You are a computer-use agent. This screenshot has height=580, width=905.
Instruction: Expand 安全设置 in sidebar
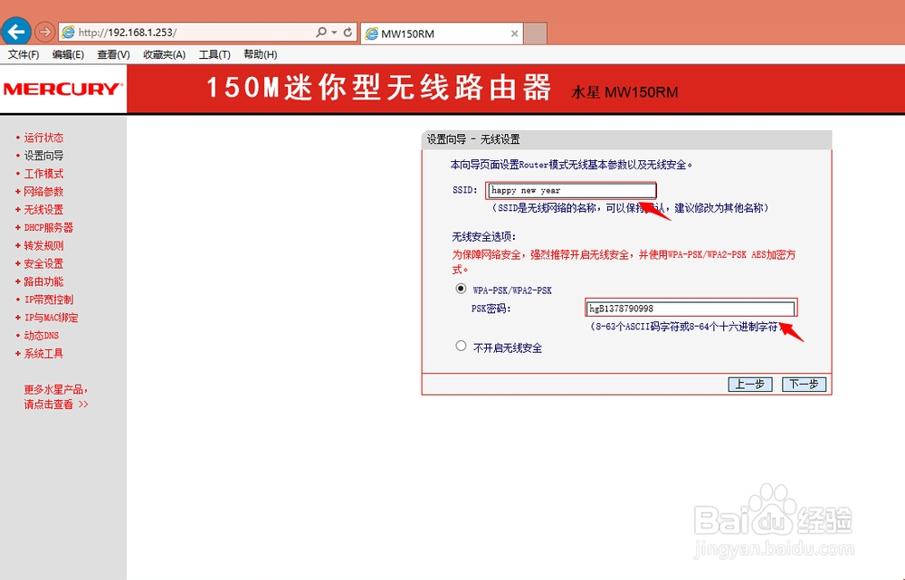(x=43, y=263)
